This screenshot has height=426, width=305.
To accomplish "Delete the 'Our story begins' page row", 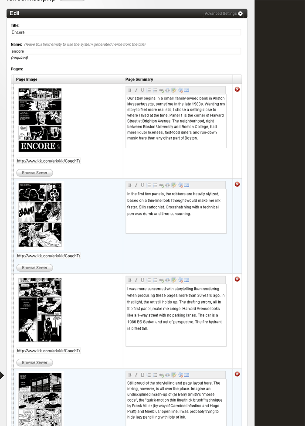I will 237,89.
